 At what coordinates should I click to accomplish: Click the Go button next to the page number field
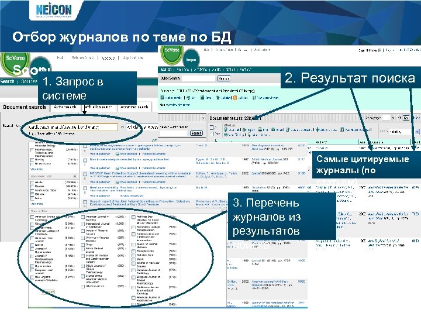[405, 118]
